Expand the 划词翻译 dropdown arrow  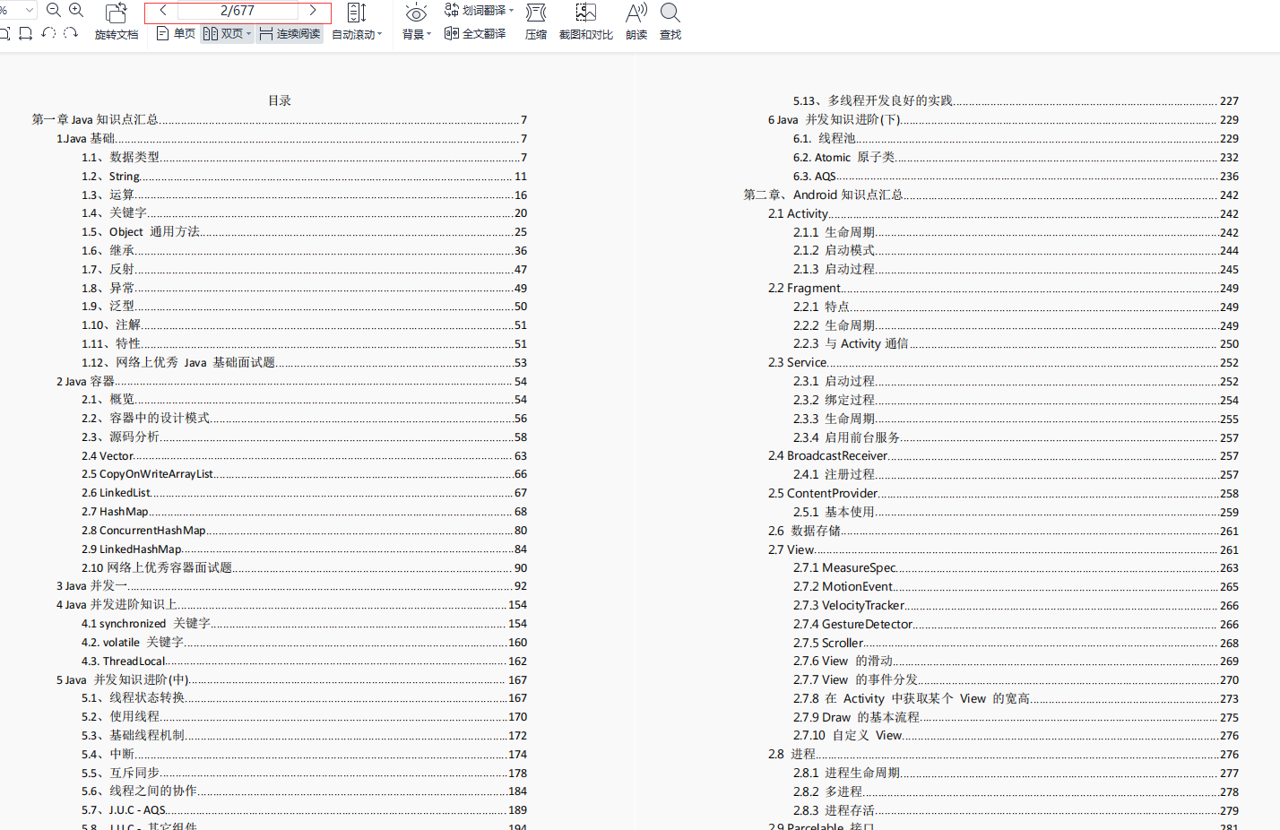(513, 11)
